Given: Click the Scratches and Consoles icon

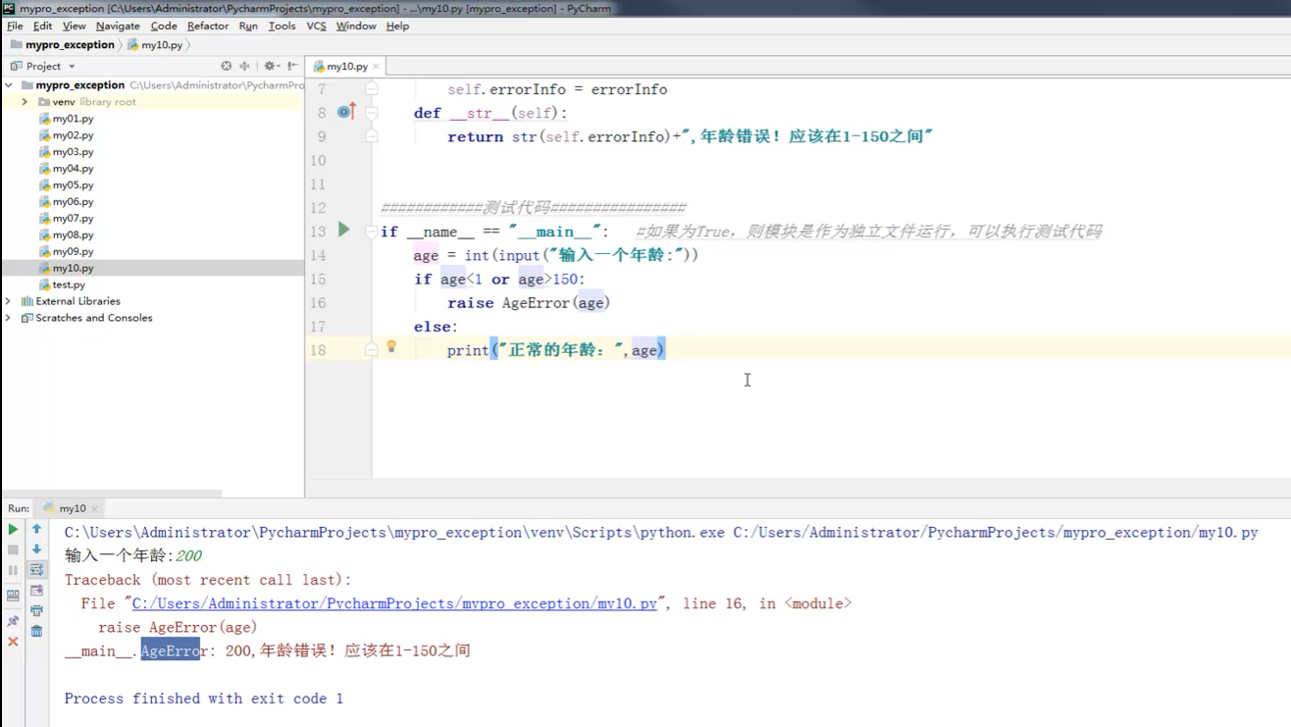Looking at the screenshot, I should click(26, 318).
